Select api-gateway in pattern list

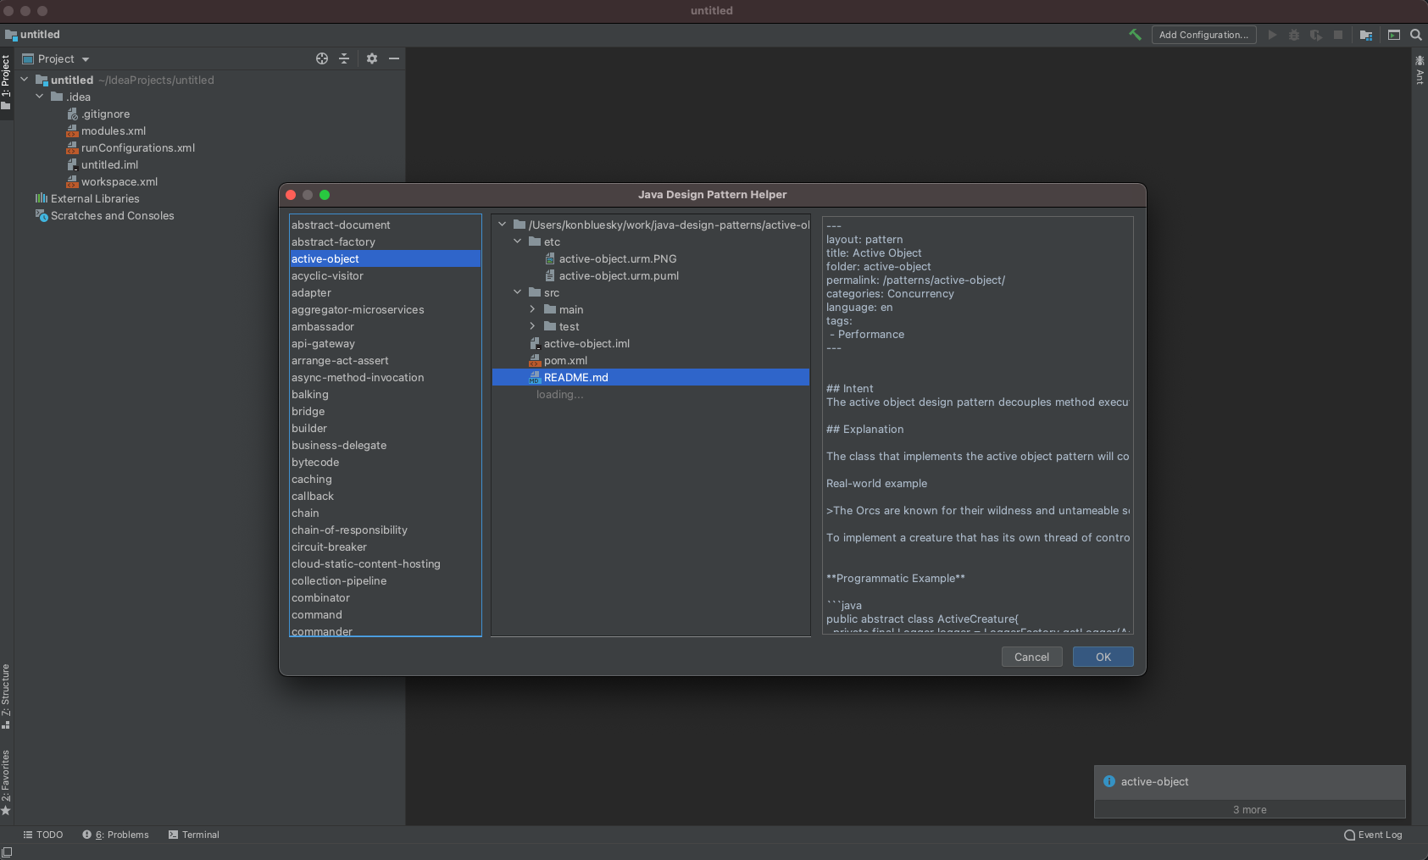pyautogui.click(x=386, y=343)
